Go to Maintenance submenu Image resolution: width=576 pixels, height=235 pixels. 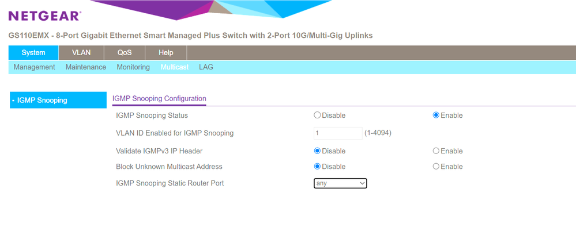(x=86, y=67)
